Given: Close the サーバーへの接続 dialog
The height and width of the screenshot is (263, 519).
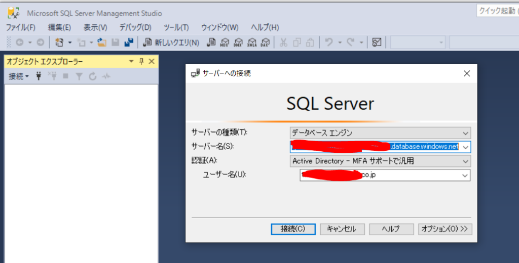Looking at the screenshot, I should click(x=467, y=73).
